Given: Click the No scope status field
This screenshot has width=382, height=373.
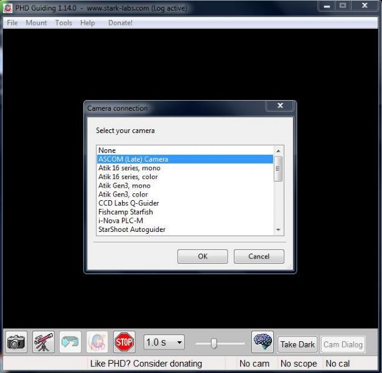Looking at the screenshot, I should point(299,364).
